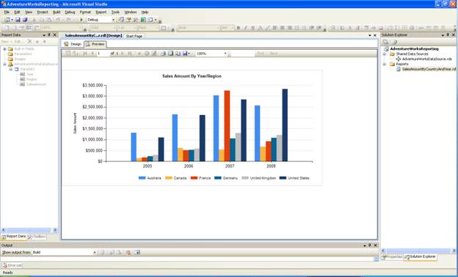Image resolution: width=458 pixels, height=277 pixels.
Task: Click the Export disk icon in preview toolbar
Action: [185, 53]
